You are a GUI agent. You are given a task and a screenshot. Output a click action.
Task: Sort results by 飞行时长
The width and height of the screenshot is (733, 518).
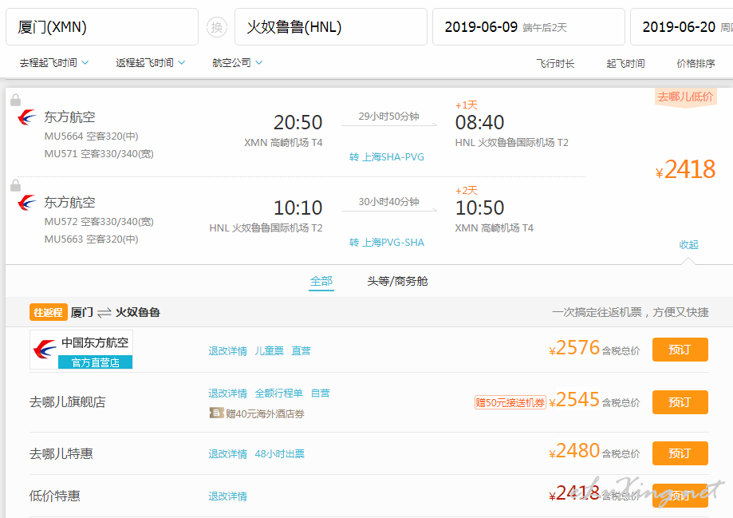[555, 64]
